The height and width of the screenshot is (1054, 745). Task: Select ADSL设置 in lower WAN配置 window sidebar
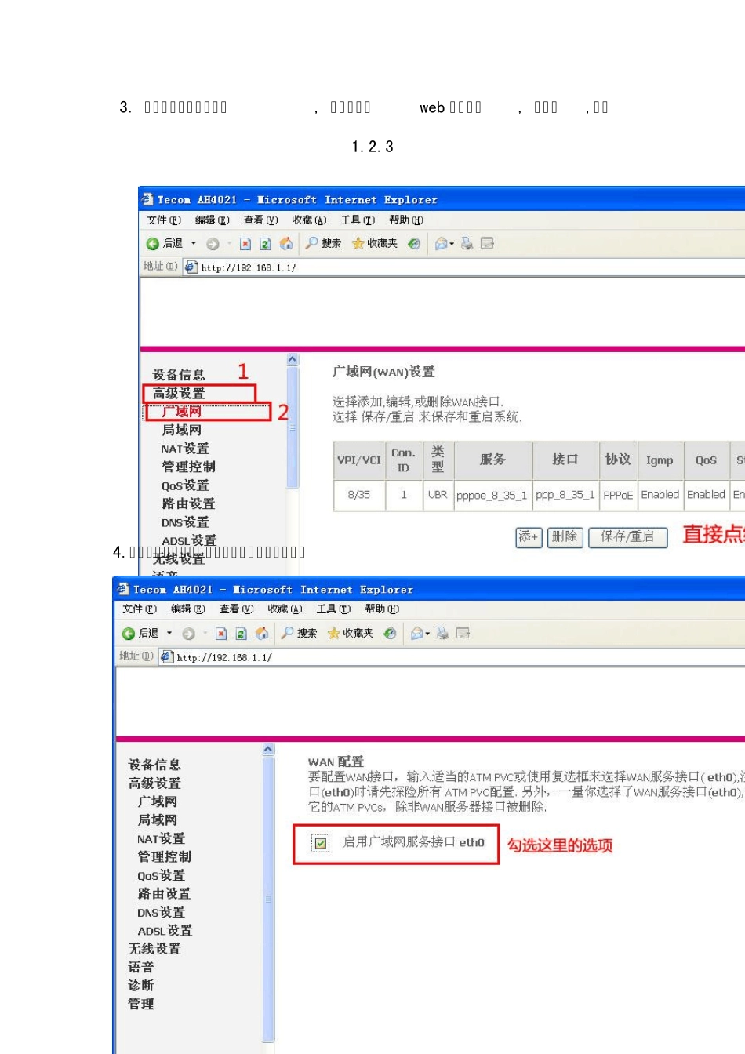165,931
